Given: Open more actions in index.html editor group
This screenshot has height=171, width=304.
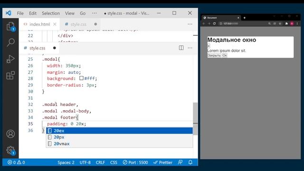Looking at the screenshot, I should click(190, 24).
